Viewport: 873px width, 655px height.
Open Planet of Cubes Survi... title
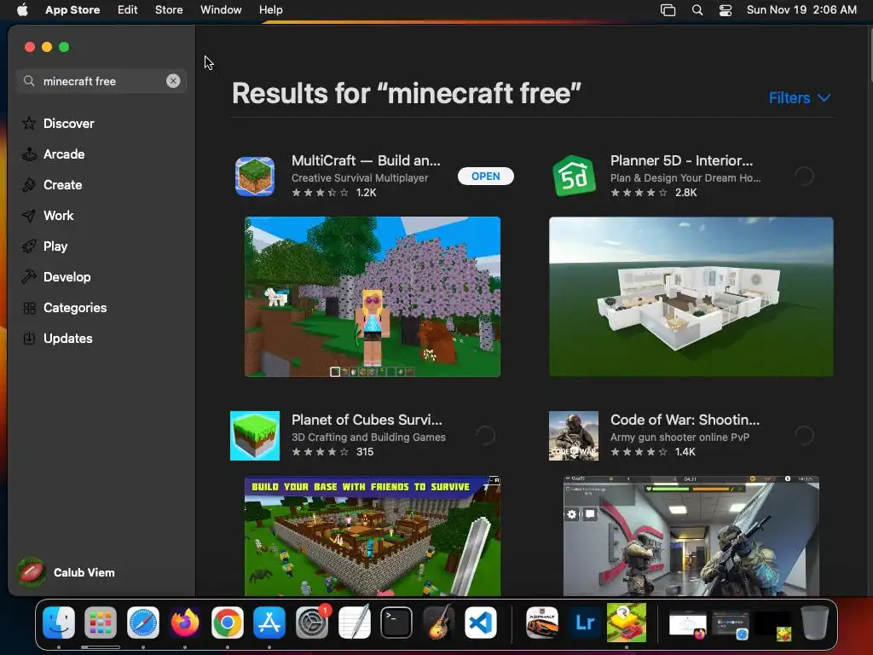(x=367, y=420)
